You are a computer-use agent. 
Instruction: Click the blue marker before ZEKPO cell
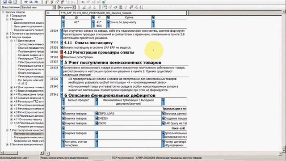(97, 123)
